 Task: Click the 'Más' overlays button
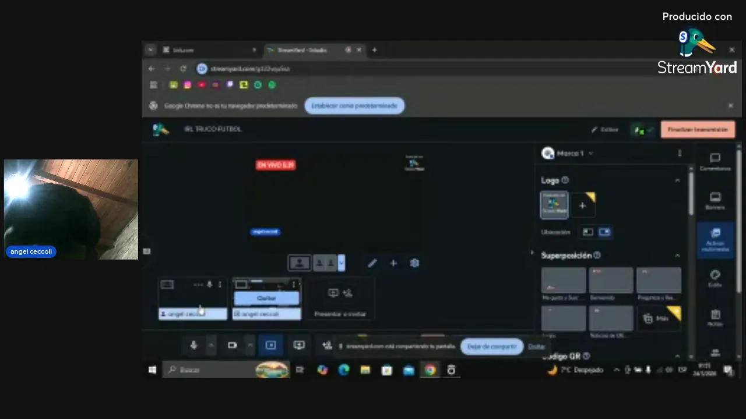(x=659, y=318)
